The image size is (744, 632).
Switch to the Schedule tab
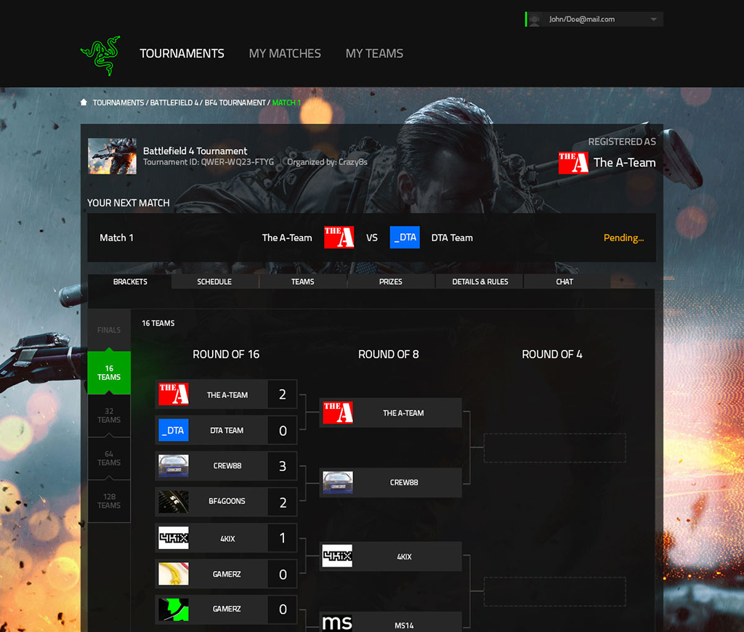click(x=214, y=281)
